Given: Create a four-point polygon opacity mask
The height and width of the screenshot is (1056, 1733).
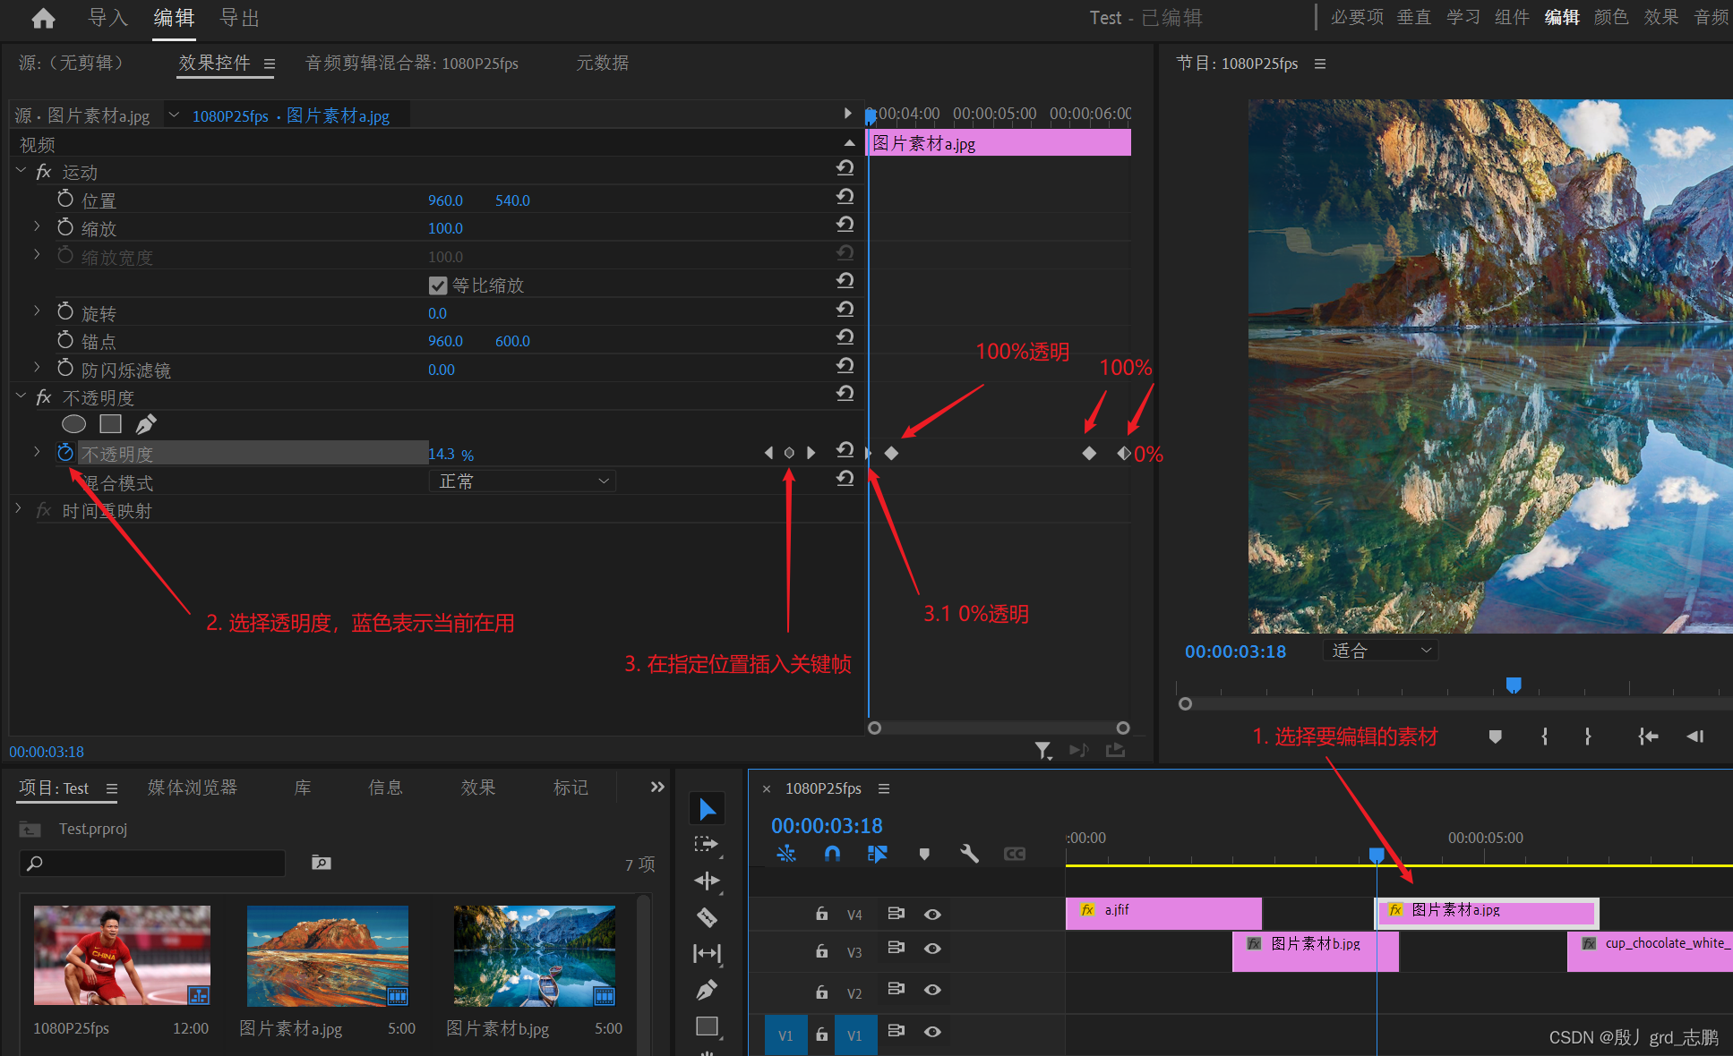Looking at the screenshot, I should click(x=110, y=424).
